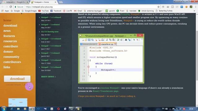Open the Fiverr bookmark

click(120, 11)
